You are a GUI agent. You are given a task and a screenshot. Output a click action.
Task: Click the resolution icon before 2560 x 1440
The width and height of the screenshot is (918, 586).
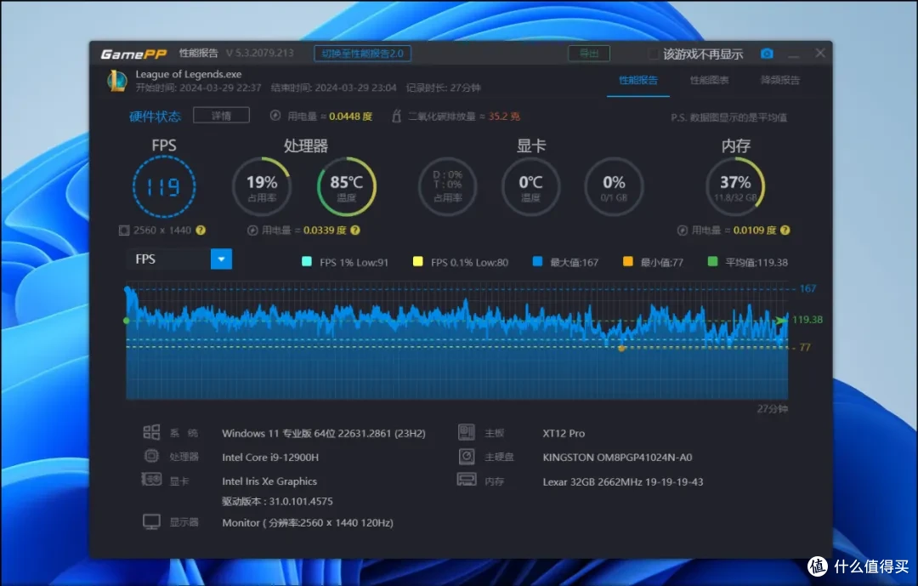point(124,230)
